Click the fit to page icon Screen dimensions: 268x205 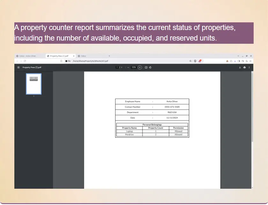[146, 67]
